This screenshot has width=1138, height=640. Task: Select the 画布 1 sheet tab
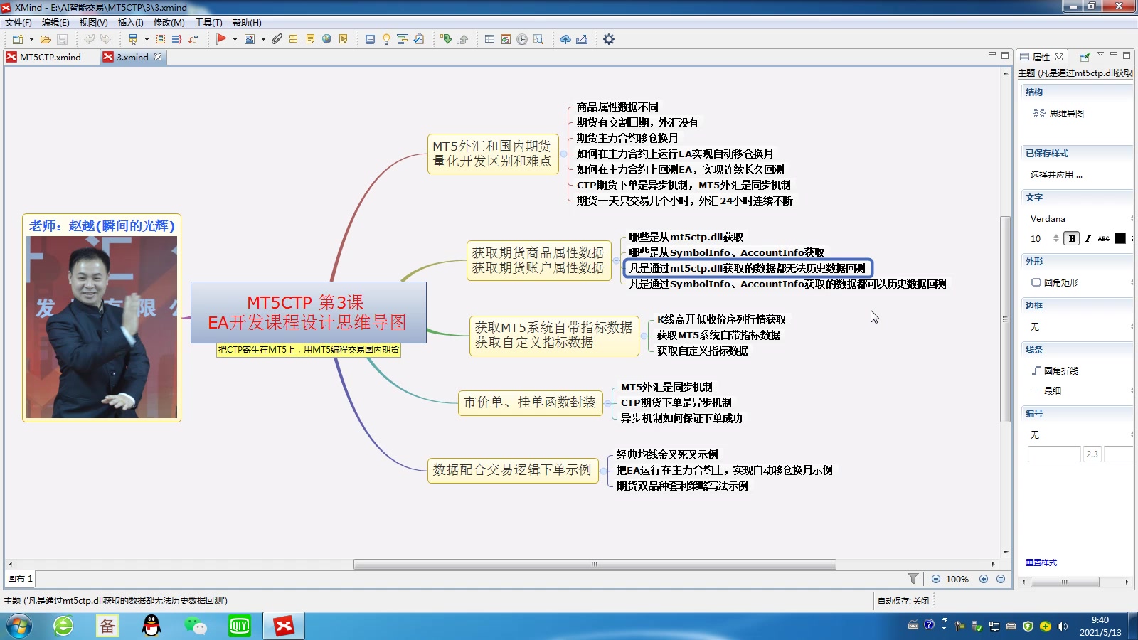tap(20, 579)
